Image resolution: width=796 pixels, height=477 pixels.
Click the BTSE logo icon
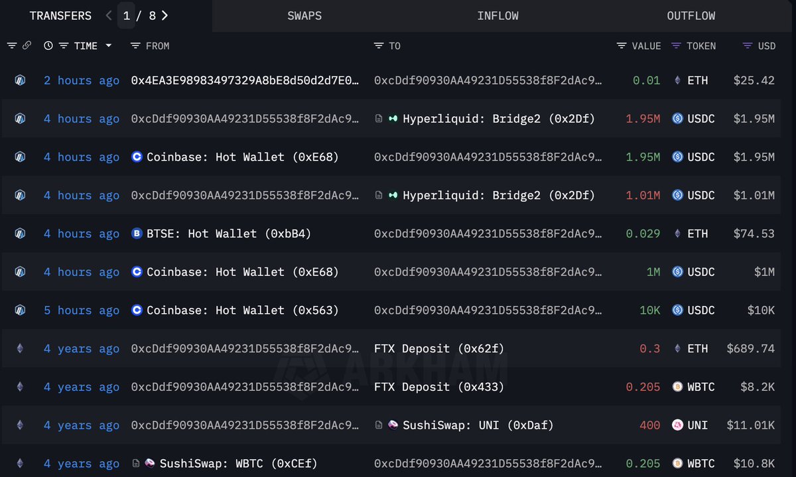(137, 234)
